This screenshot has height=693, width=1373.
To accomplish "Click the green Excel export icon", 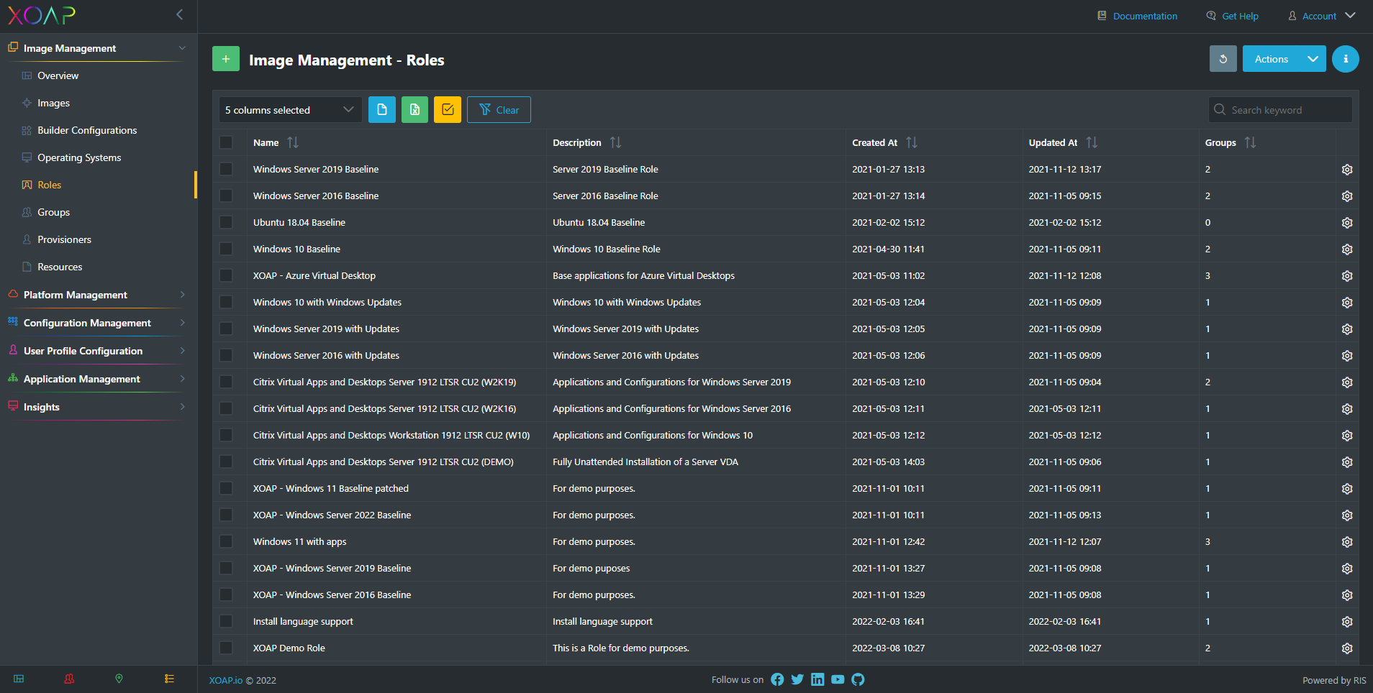I will coord(414,109).
